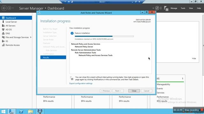Viewport: 204px width, 114px height.
Task: Open the Windows Start button
Action: (x=4, y=111)
